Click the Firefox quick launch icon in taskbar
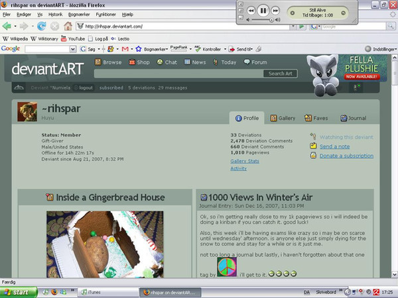398x298 pixels. tap(54, 292)
